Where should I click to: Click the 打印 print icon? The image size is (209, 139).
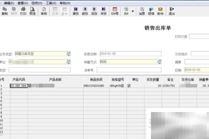click(23, 11)
